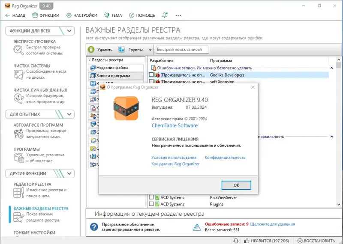Confirm the dialog with OK
This screenshot has width=343, height=244.
pyautogui.click(x=236, y=185)
